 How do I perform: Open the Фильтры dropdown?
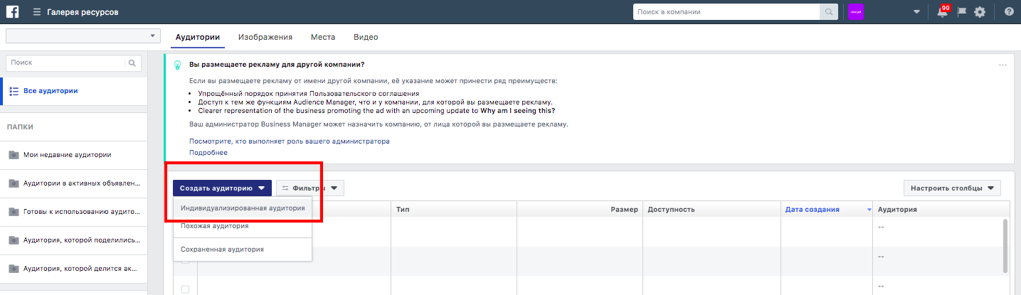click(310, 188)
